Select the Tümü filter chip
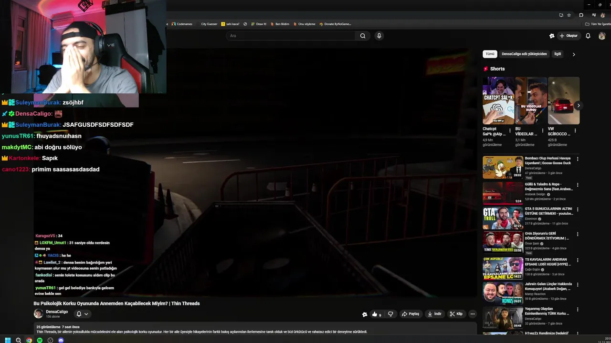 (x=490, y=54)
